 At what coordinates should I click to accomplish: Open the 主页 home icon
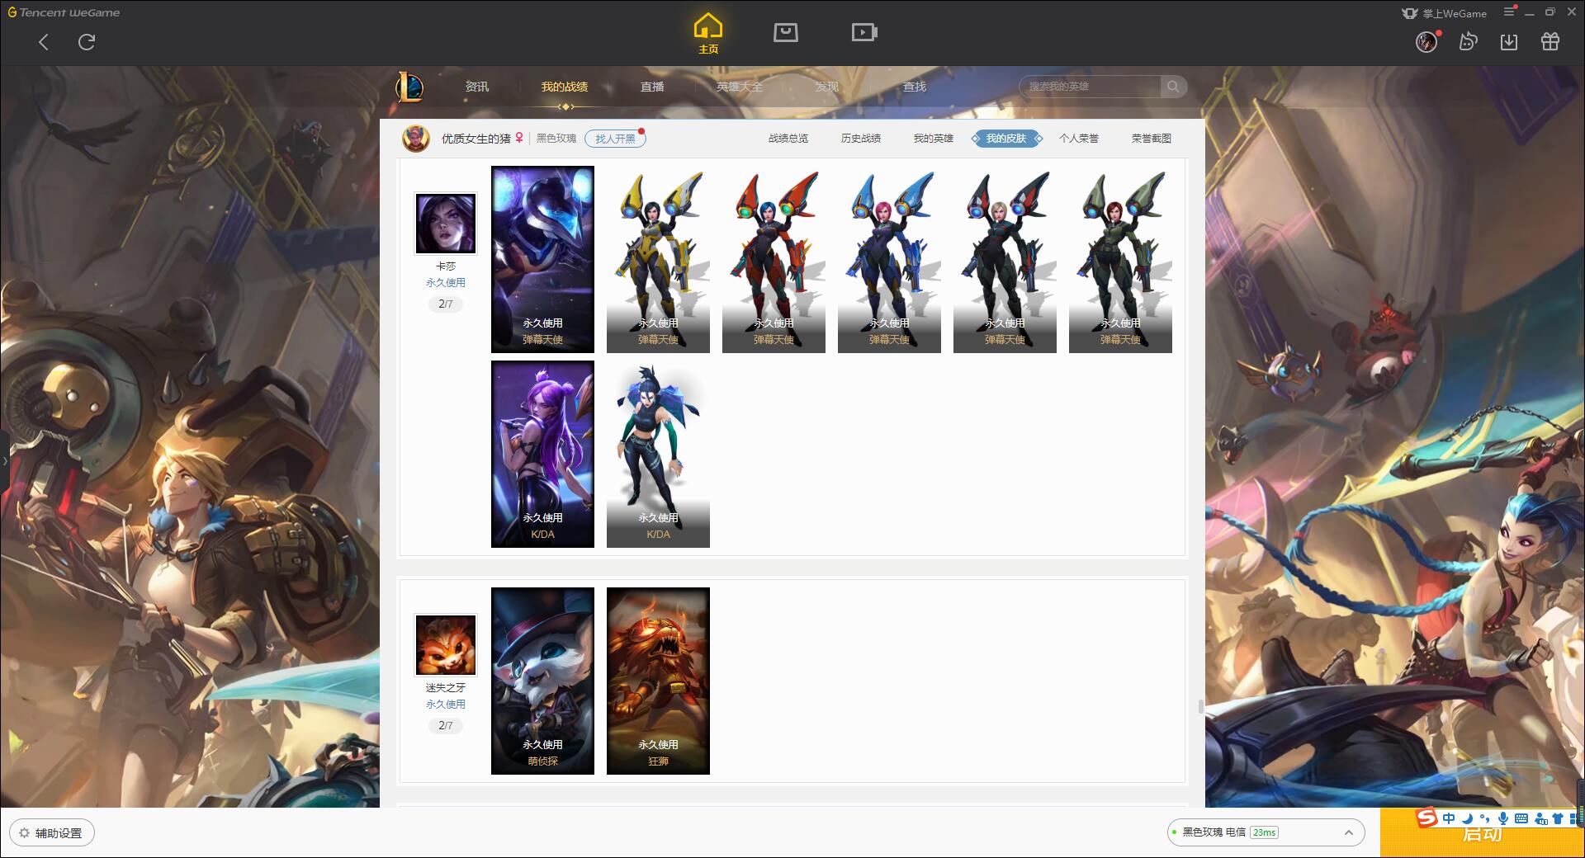pos(707,34)
